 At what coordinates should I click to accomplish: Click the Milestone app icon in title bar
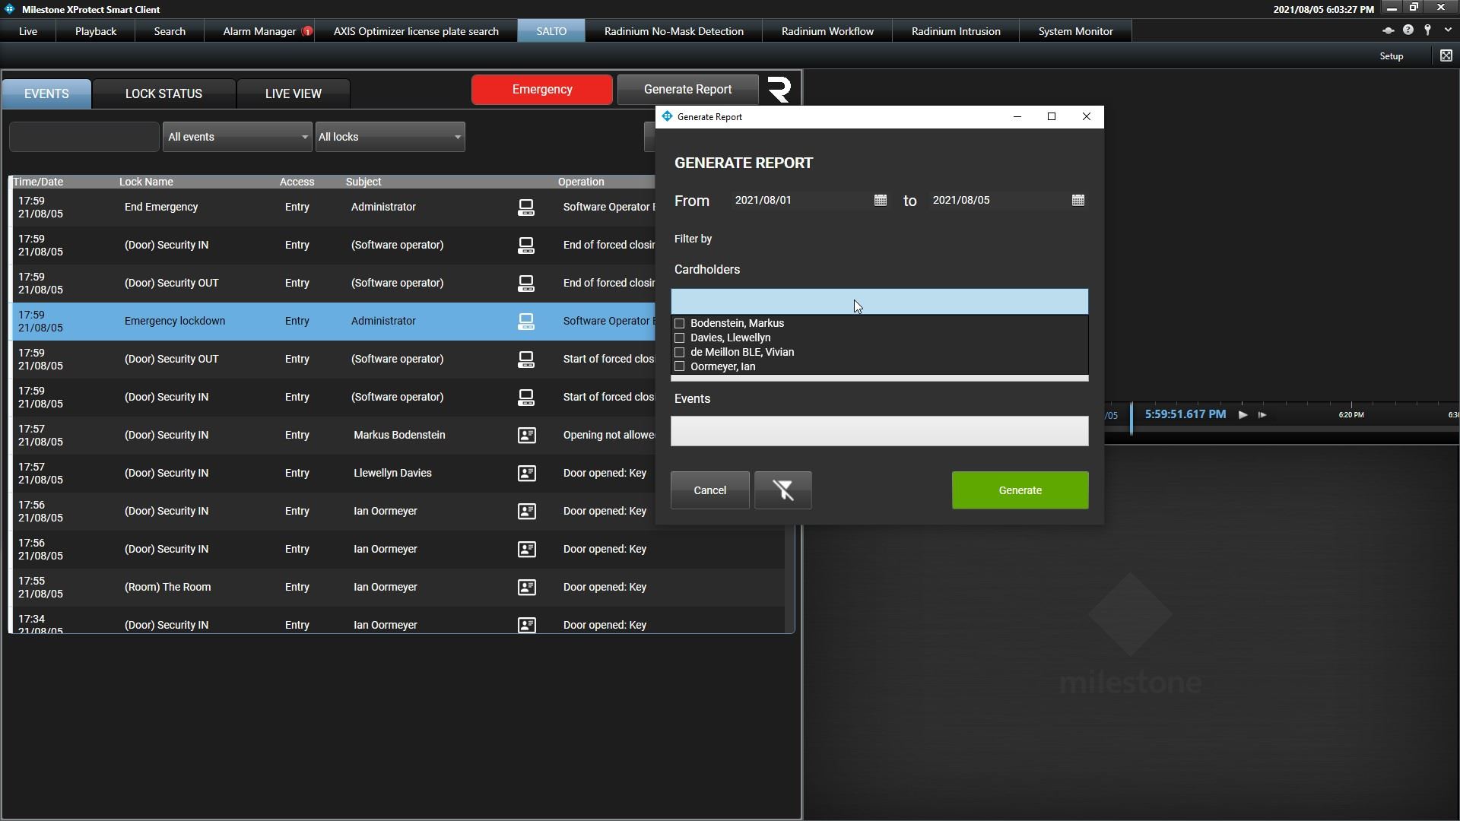9,9
